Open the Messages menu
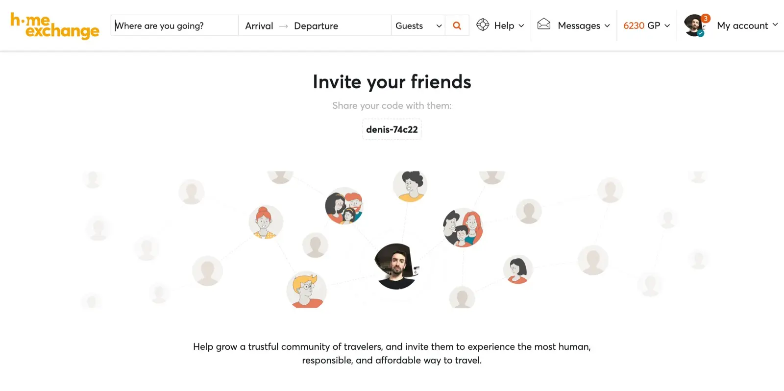 (584, 25)
